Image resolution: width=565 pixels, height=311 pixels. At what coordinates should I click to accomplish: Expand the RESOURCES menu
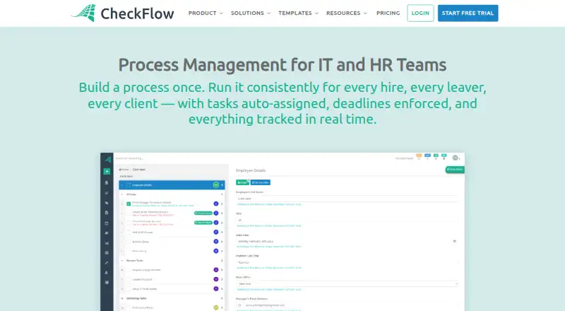347,13
